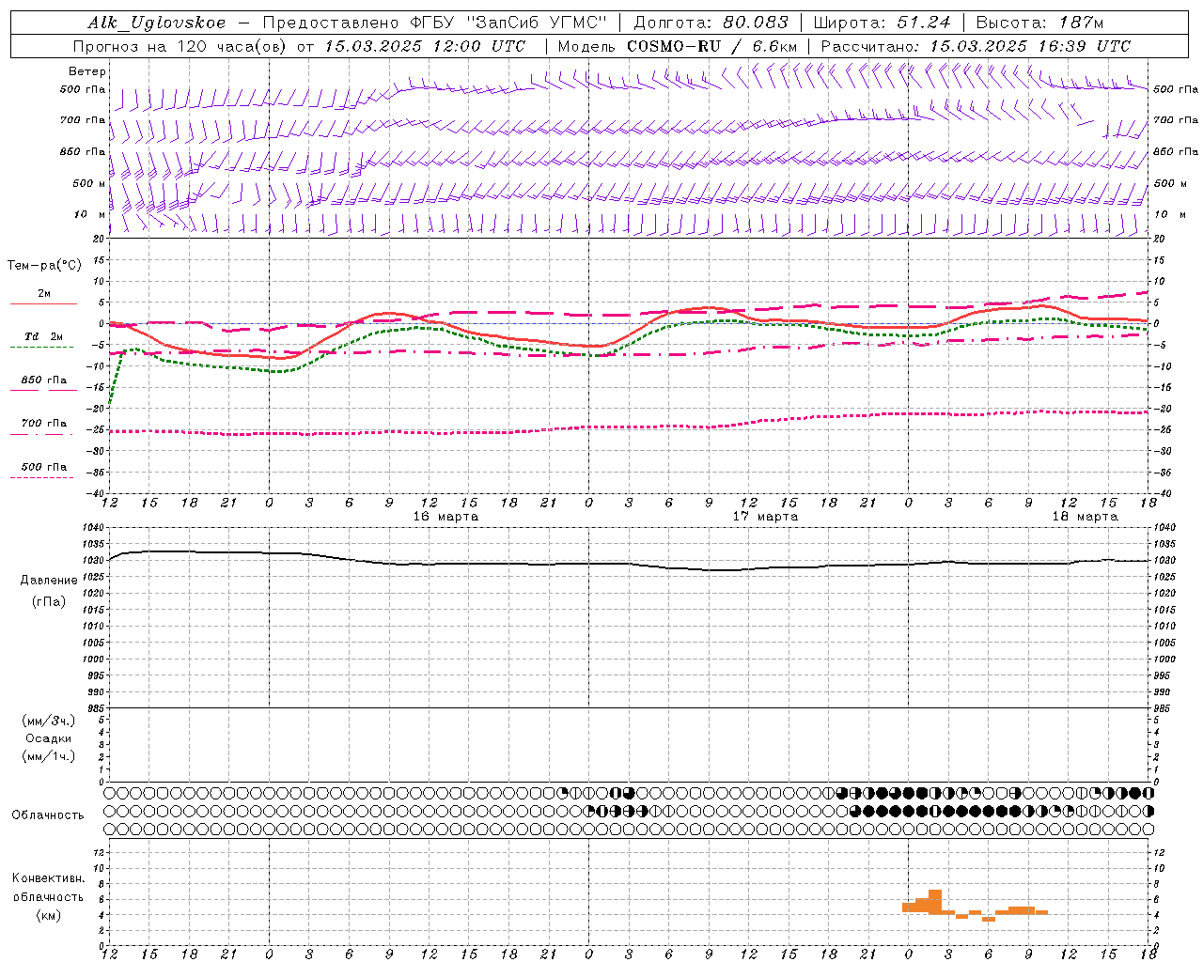Click the '500 гПа' temperature legend dashed line
Screen dimensions: 1203x962
[x=41, y=477]
